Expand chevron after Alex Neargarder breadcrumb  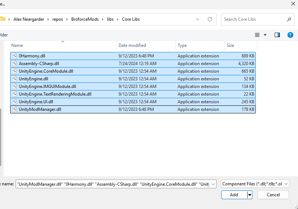[x=48, y=19]
